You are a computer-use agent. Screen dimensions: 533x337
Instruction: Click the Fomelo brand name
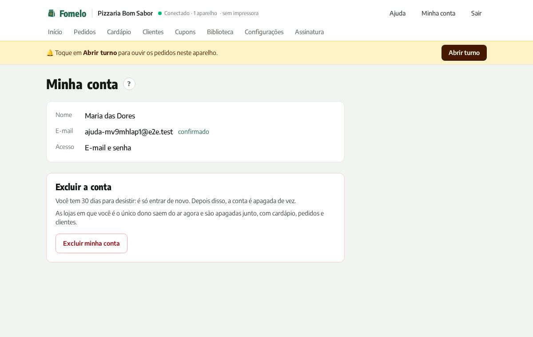point(73,13)
